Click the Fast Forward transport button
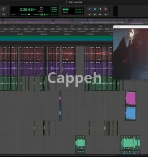 coord(100,14)
